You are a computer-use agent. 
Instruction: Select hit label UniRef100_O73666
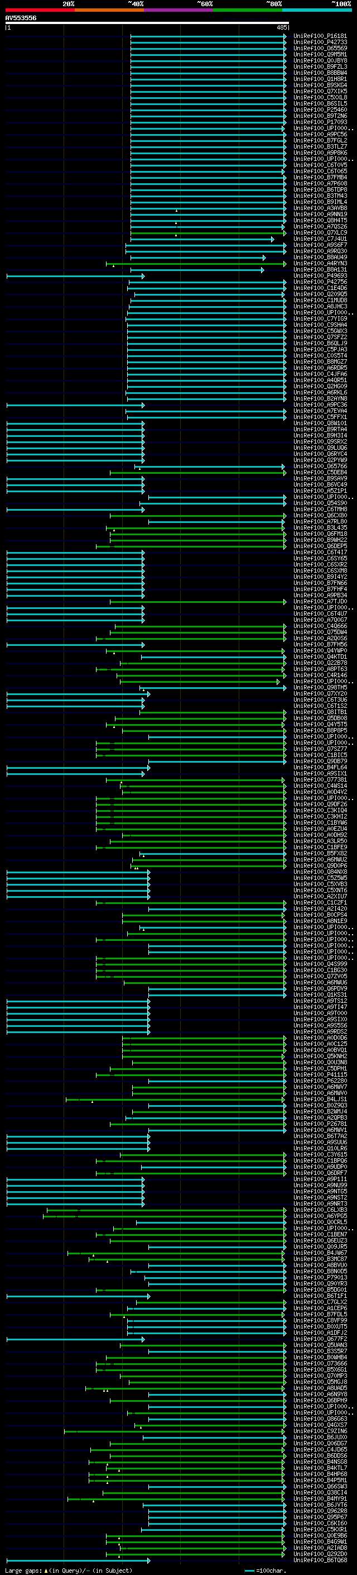(x=320, y=1363)
